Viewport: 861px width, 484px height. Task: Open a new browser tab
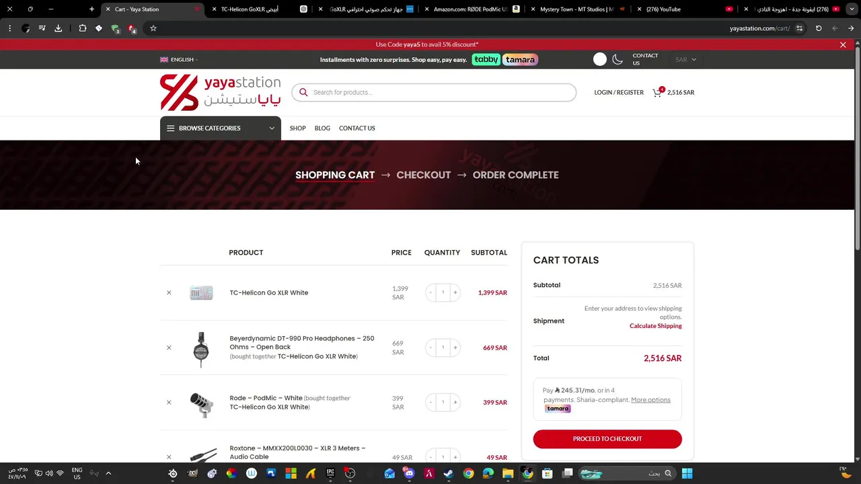click(x=92, y=9)
